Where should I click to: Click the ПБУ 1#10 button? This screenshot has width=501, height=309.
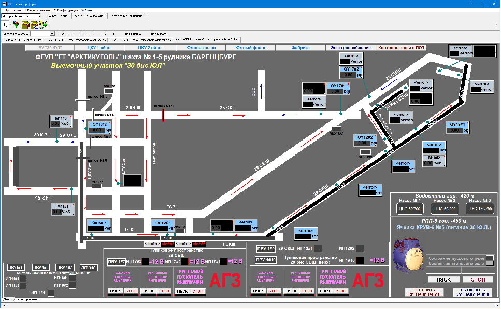266,260
